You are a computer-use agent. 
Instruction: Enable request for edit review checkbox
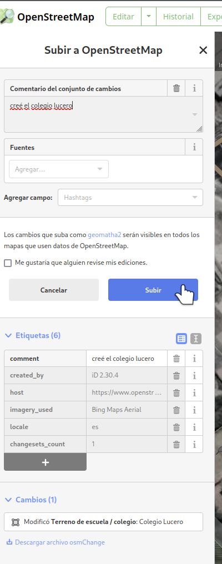pyautogui.click(x=8, y=263)
